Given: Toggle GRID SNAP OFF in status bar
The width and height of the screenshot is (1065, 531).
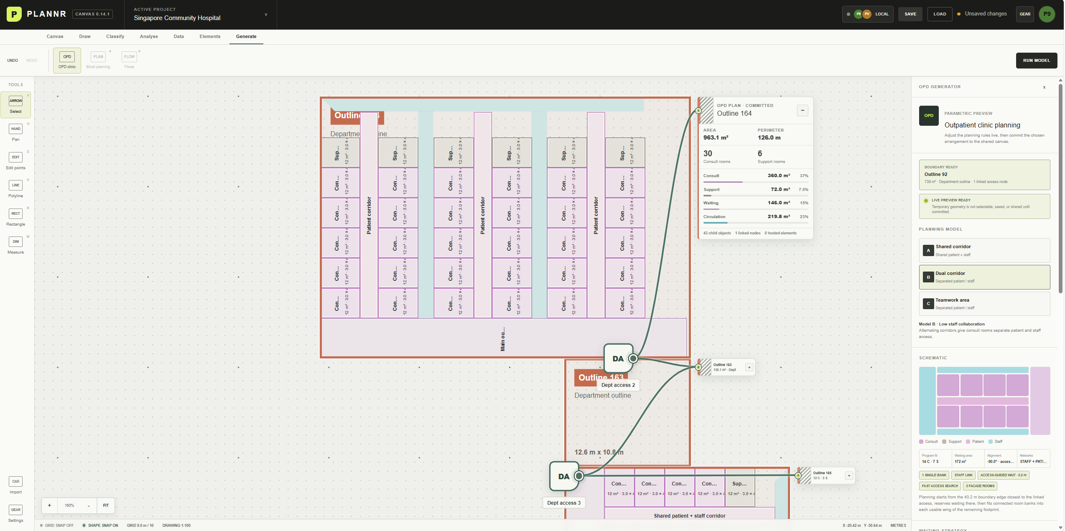Looking at the screenshot, I should point(57,526).
